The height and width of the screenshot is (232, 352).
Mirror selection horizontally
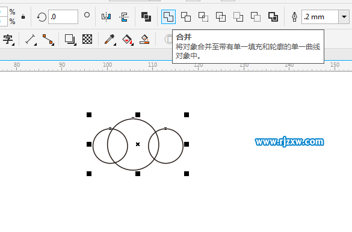pos(106,17)
